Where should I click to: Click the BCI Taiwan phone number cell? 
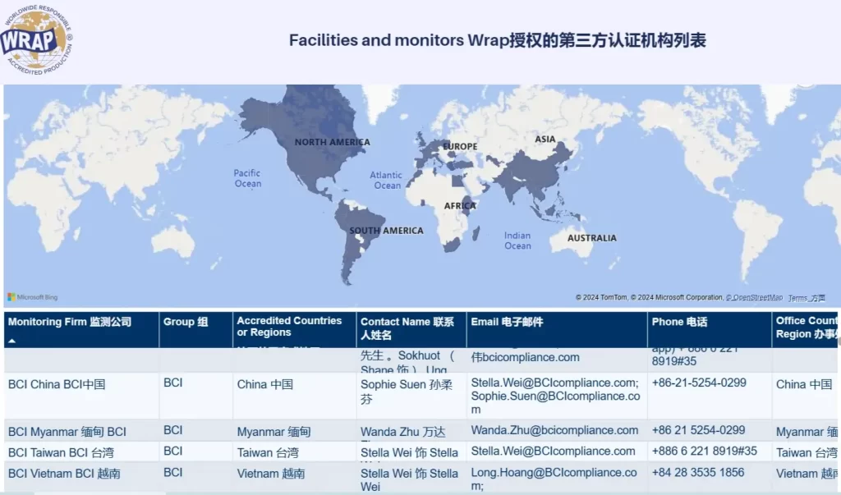tap(704, 451)
